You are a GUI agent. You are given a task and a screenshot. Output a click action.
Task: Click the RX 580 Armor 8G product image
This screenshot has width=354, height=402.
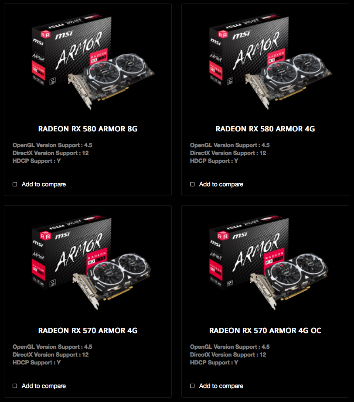93,62
